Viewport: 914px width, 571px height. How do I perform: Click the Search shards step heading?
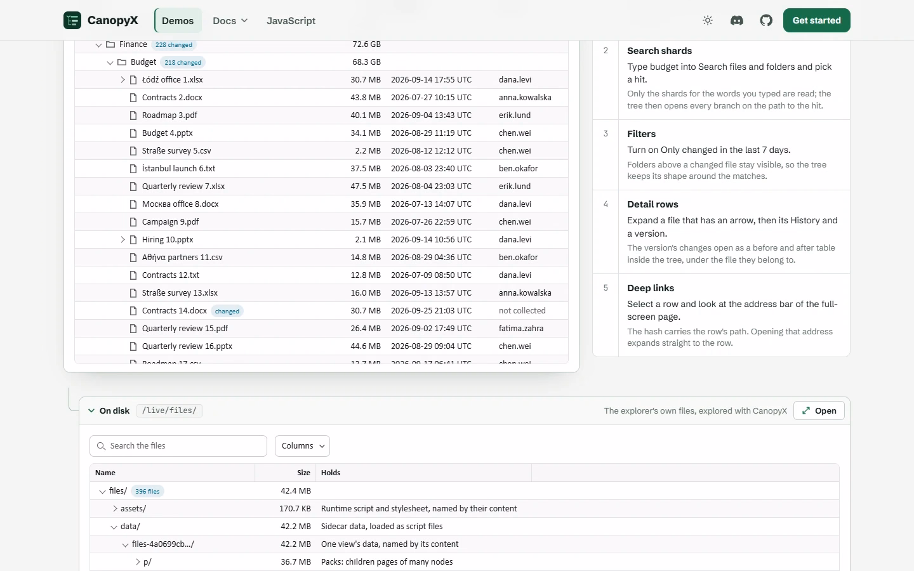tap(659, 51)
